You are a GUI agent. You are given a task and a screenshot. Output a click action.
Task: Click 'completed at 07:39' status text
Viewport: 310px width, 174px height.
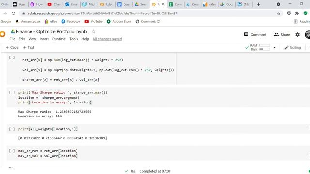[x=155, y=171]
